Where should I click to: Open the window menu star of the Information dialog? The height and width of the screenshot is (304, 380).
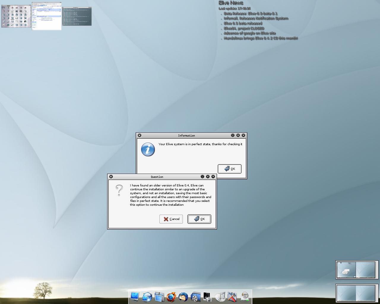tap(140, 135)
